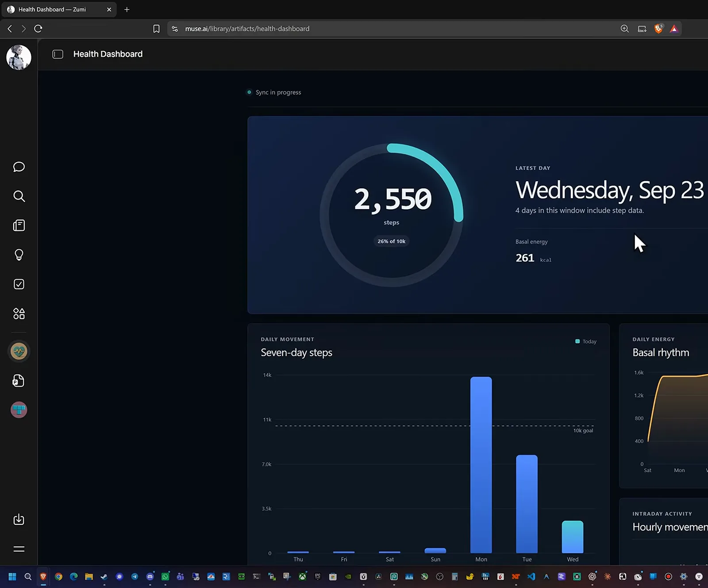Bookmark this page with the bookmark icon
This screenshot has width=708, height=588.
pos(156,29)
